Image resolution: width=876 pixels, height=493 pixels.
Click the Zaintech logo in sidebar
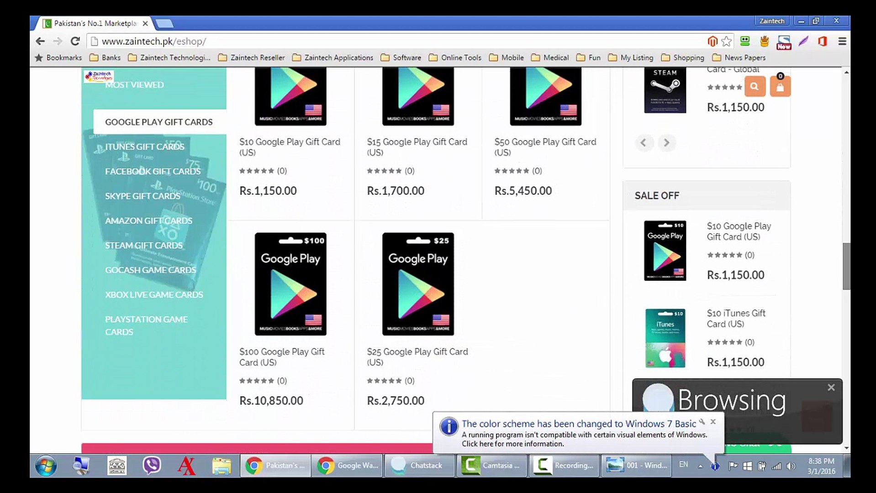point(98,76)
